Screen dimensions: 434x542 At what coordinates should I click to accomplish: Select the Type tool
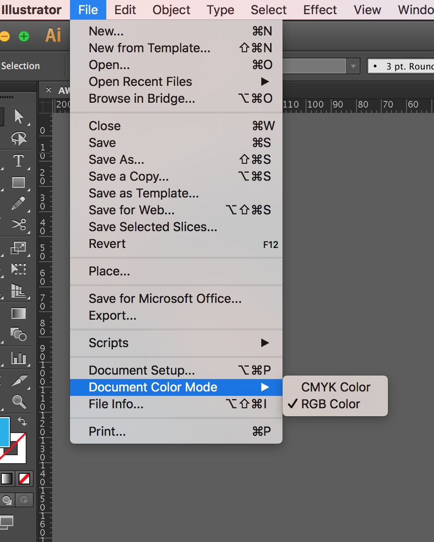click(x=19, y=160)
